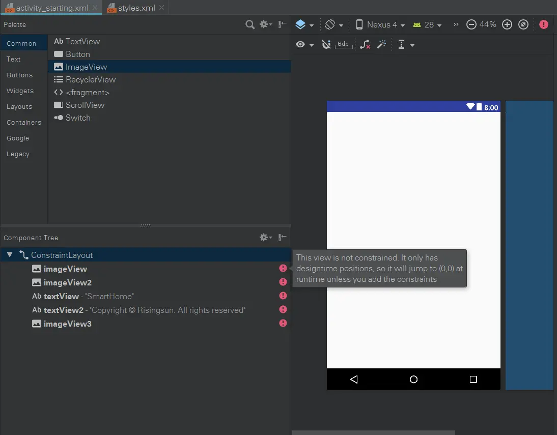The width and height of the screenshot is (557, 435).
Task: Hide the Palette panel
Action: [x=283, y=24]
